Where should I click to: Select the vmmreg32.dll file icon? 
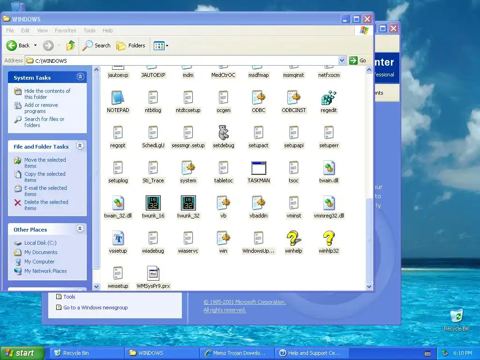tap(329, 203)
